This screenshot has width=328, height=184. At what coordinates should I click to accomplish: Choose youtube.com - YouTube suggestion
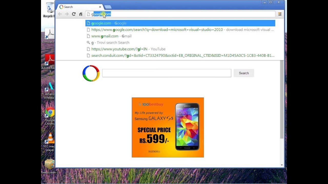coord(180,49)
